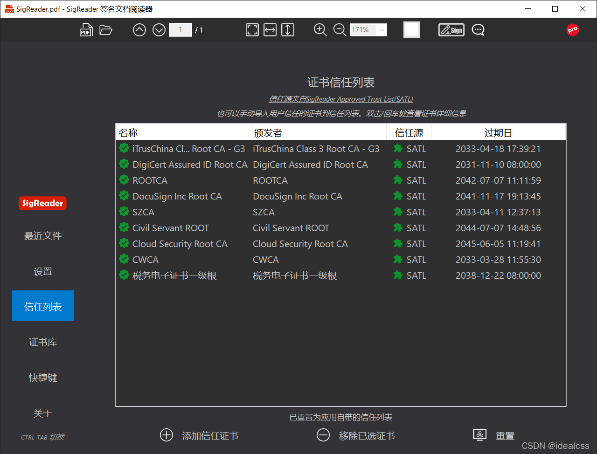The image size is (597, 454).
Task: Click SATL puzzle icon in Cloud Security row
Action: coord(398,243)
